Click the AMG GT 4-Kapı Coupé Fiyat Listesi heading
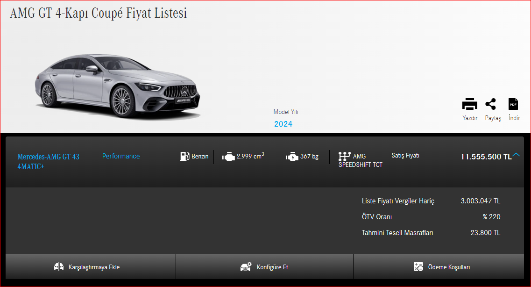Screen dimensions: 531x287 tap(98, 13)
